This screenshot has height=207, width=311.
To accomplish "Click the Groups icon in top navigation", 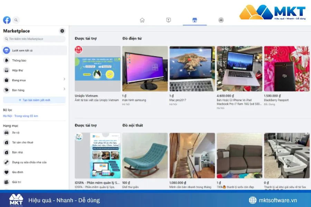I will pyautogui.click(x=221, y=20).
